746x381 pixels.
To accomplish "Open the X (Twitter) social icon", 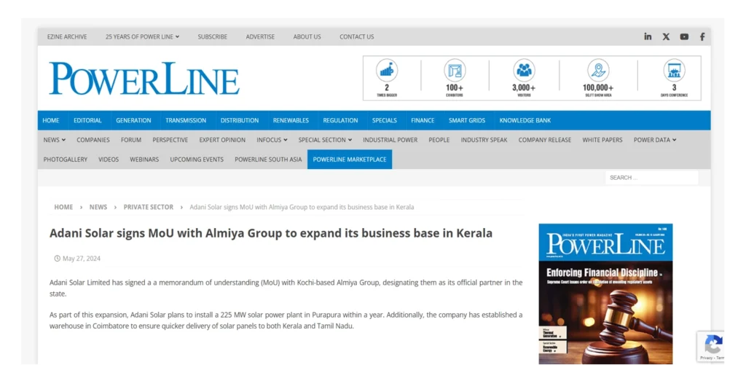I will (x=666, y=36).
